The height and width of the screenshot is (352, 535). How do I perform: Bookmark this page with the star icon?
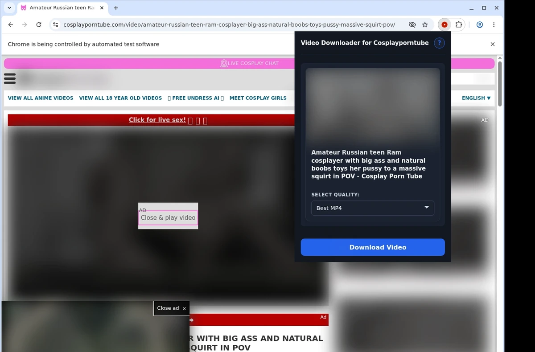pyautogui.click(x=425, y=25)
